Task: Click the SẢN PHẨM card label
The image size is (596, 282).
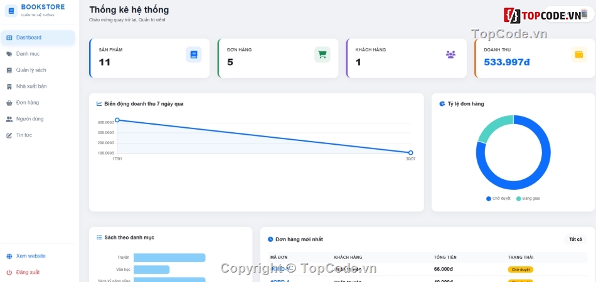Action: pos(110,50)
